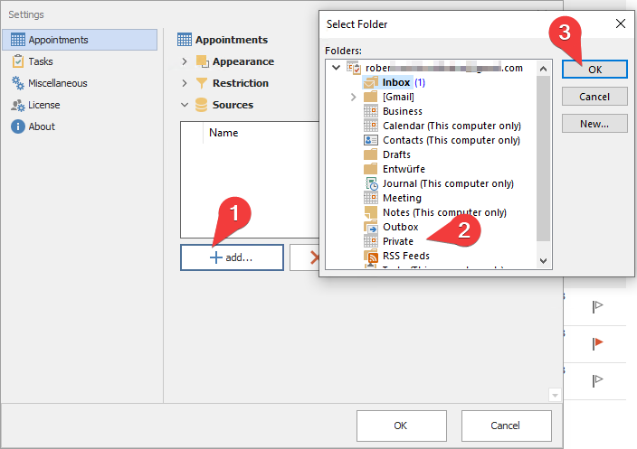Select the Inbox folder
Viewport: 637px width, 449px height.
(x=396, y=82)
